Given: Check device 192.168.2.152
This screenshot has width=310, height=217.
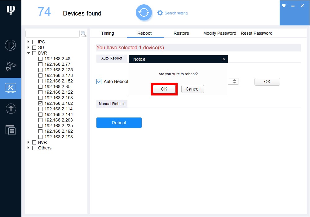Looking at the screenshot, I should 40,81.
